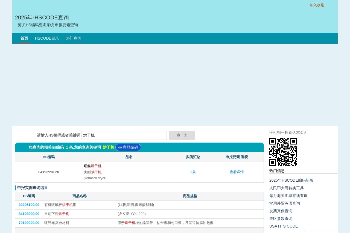Open the 加入收藏 link
The width and height of the screenshot is (350, 233).
(x=317, y=5)
